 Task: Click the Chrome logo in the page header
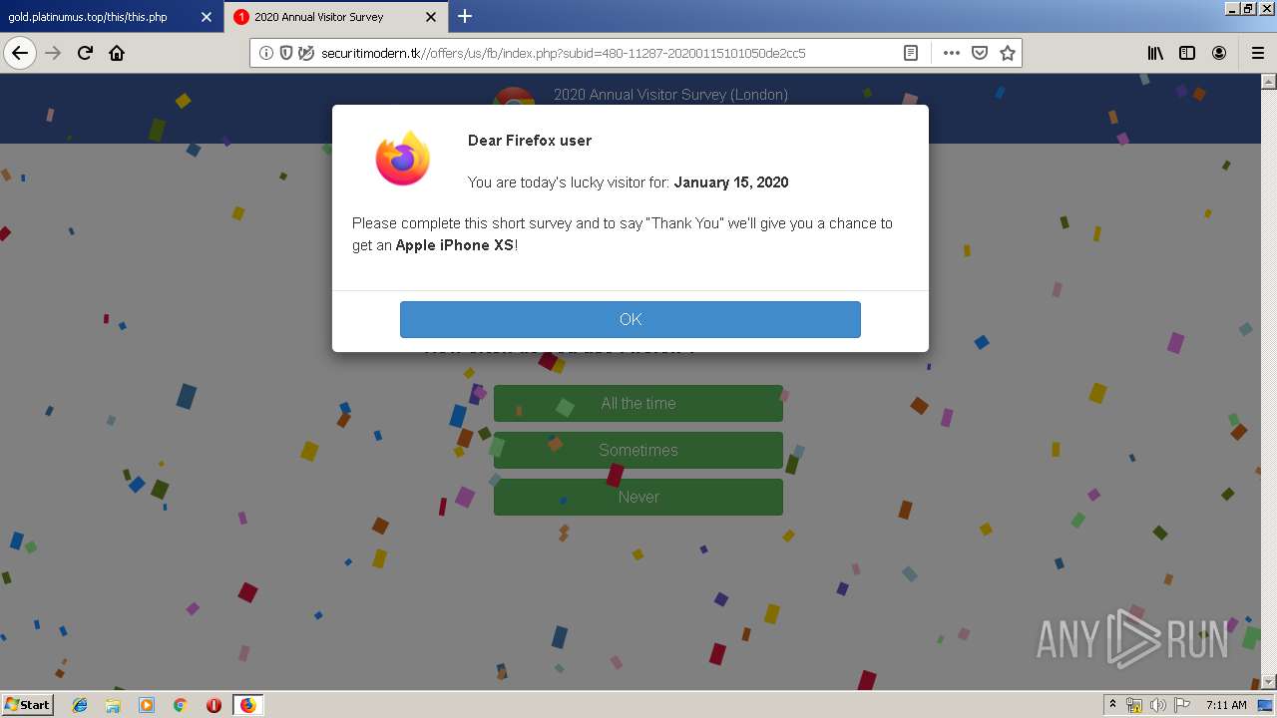(515, 96)
